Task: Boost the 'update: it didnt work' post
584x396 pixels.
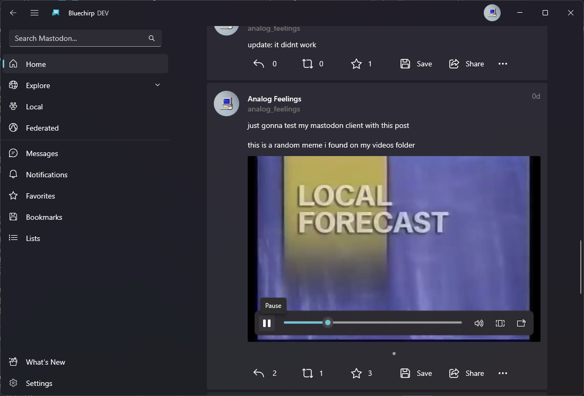Action: coord(312,64)
